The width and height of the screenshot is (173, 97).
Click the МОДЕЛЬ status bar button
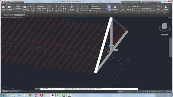[120, 91]
